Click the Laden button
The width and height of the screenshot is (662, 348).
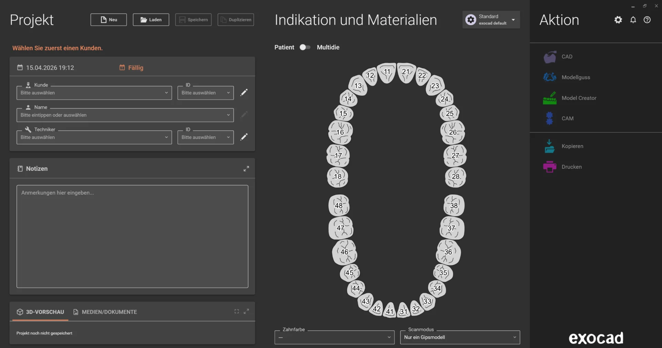(x=151, y=20)
